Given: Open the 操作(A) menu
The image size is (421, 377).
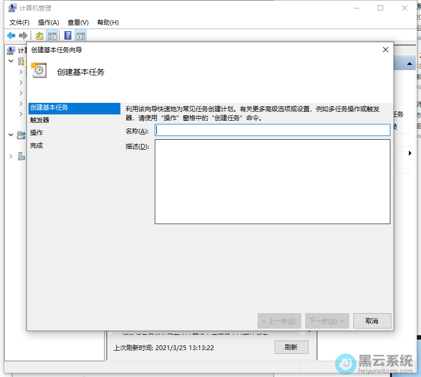Looking at the screenshot, I should 49,23.
